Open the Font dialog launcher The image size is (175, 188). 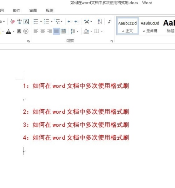(x=29, y=41)
